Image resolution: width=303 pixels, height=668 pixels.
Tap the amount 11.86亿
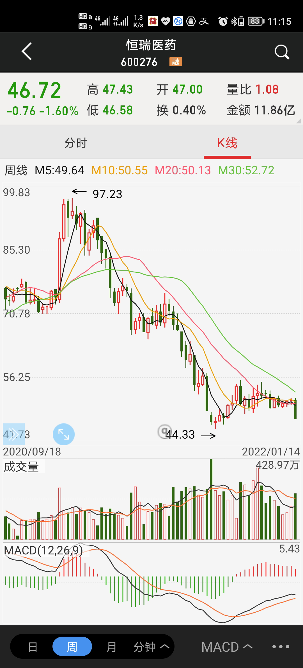(x=275, y=110)
